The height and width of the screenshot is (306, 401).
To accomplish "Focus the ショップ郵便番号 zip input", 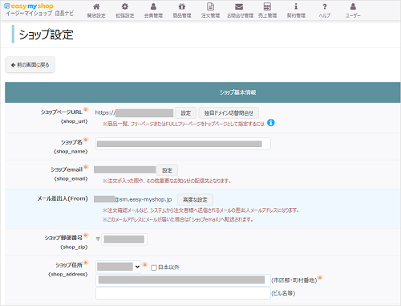I will (x=124, y=239).
